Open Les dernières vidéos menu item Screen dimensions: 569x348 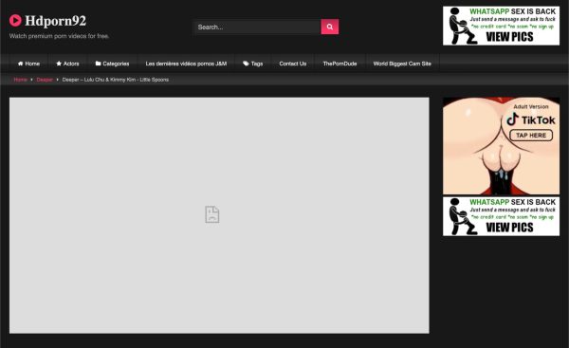pyautogui.click(x=186, y=64)
